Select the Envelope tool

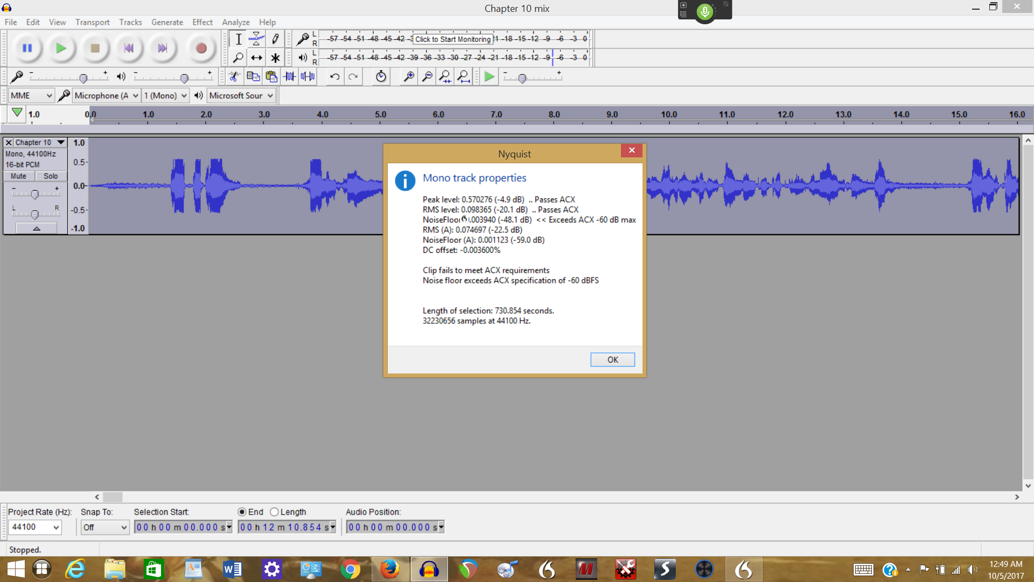click(256, 38)
